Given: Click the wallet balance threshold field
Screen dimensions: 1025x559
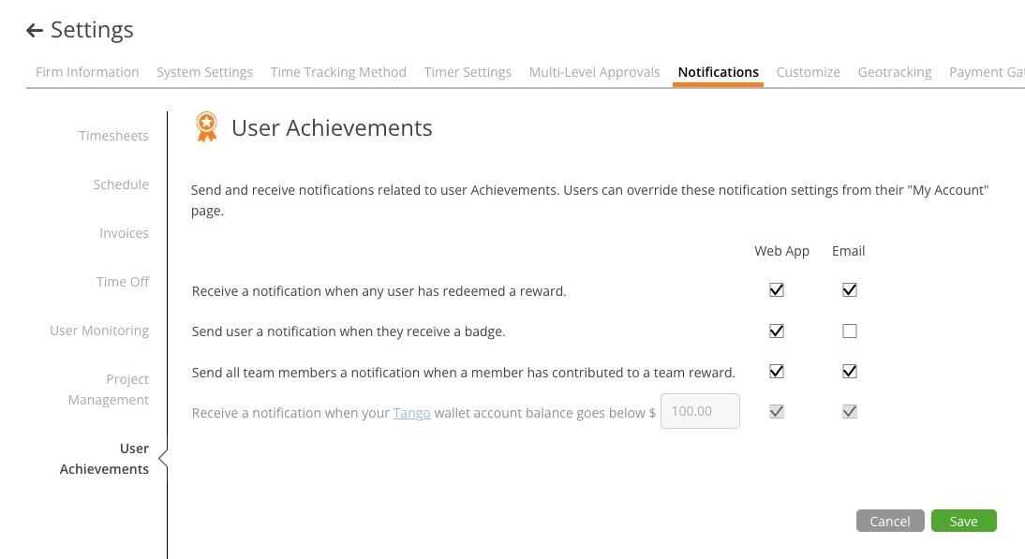Looking at the screenshot, I should pos(700,411).
